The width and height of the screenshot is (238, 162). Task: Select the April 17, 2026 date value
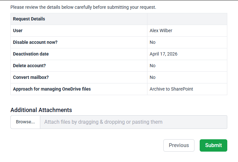[x=164, y=54]
